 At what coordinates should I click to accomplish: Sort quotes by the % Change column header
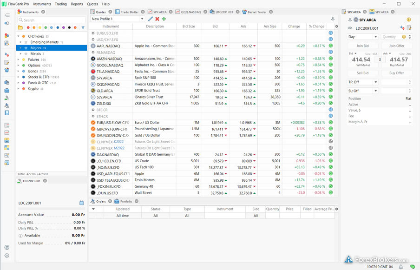click(x=316, y=26)
